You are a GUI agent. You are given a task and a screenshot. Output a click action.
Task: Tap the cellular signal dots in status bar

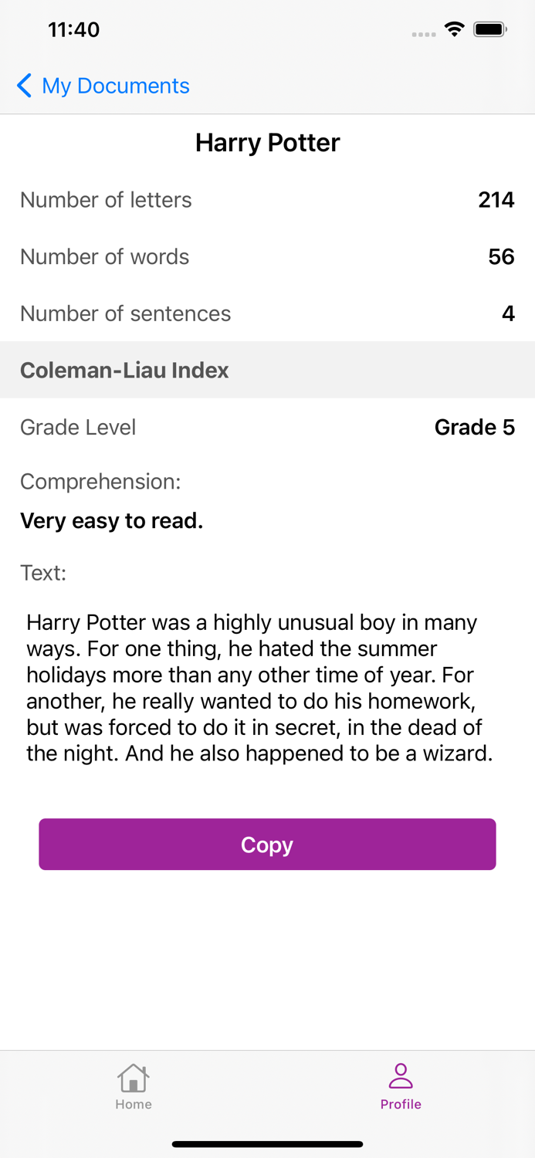click(424, 32)
